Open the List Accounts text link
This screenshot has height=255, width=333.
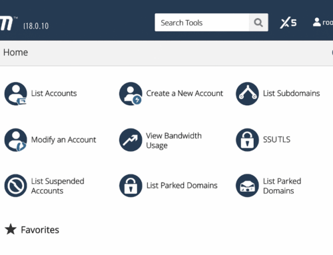click(54, 93)
